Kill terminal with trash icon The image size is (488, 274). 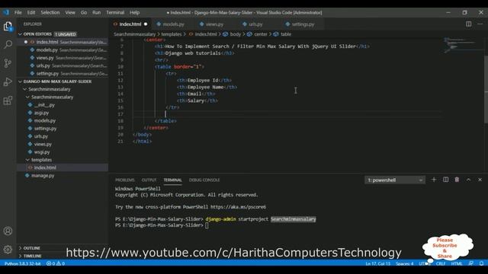pos(457,180)
